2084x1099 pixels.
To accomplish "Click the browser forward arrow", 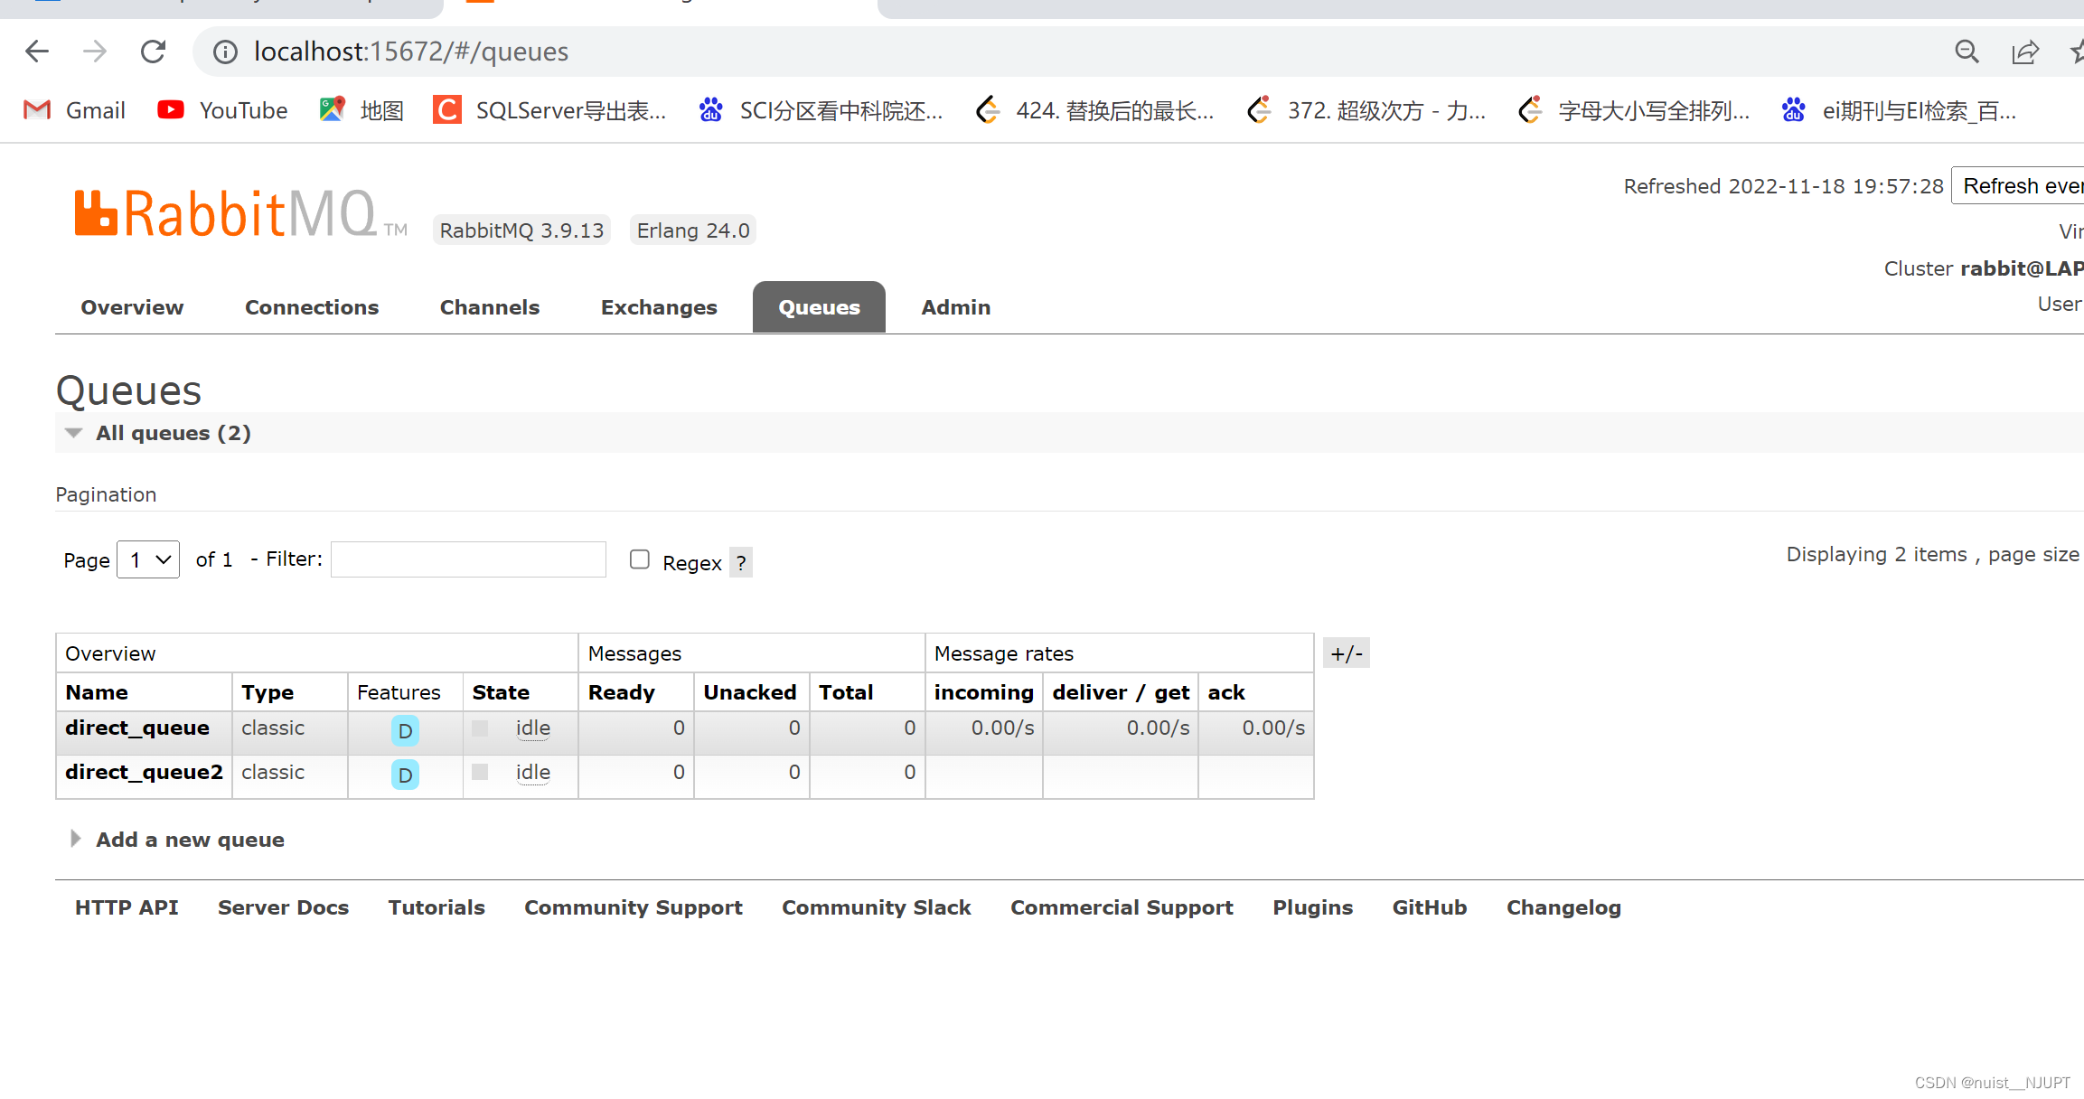I will click(95, 52).
